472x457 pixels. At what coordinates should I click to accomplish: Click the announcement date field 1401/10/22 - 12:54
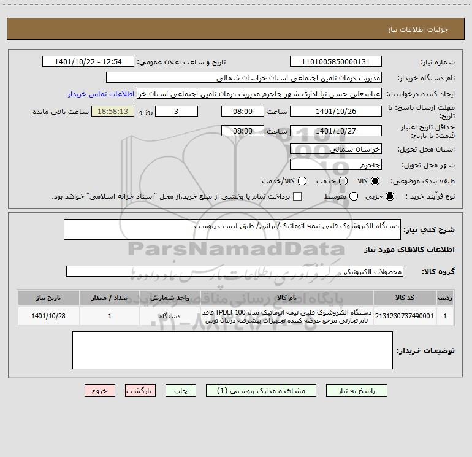tap(88, 61)
